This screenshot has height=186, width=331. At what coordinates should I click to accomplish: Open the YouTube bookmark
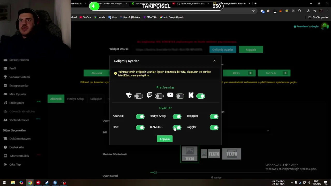tap(85, 17)
